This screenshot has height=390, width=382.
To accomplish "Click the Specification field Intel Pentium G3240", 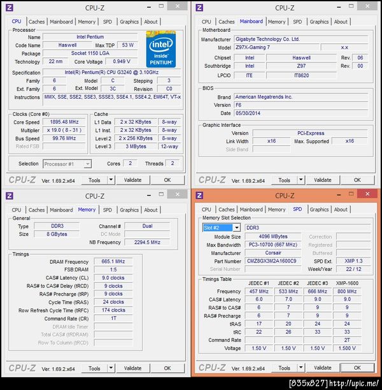I will pyautogui.click(x=111, y=73).
